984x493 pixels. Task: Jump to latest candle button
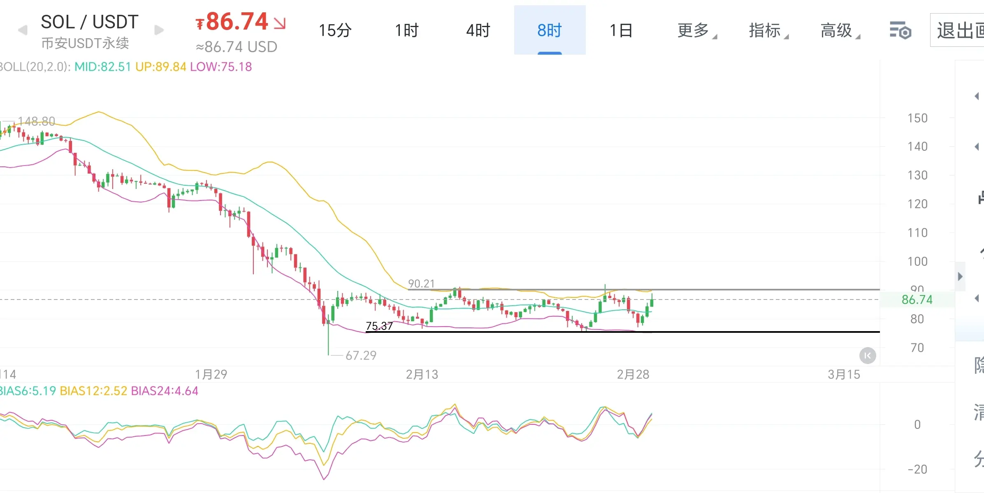[868, 355]
